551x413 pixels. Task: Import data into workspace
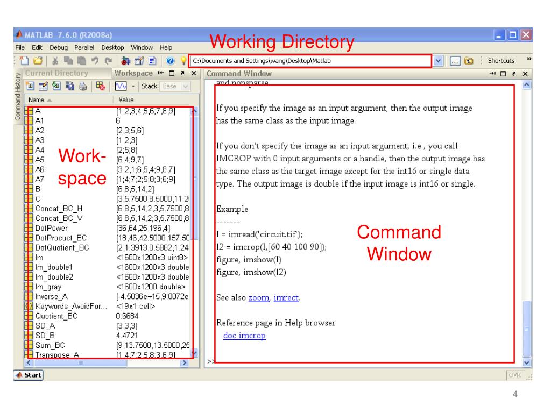56,86
